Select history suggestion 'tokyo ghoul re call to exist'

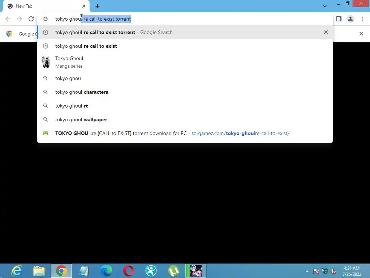pyautogui.click(x=185, y=46)
